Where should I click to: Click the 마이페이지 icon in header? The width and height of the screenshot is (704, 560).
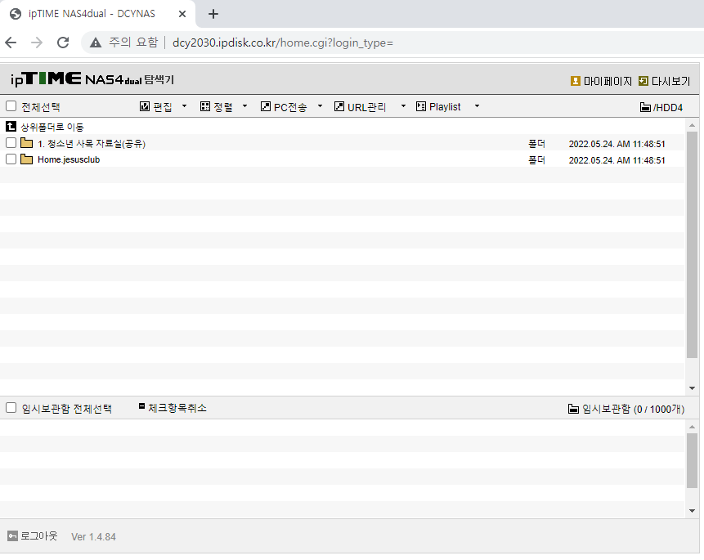pyautogui.click(x=575, y=81)
